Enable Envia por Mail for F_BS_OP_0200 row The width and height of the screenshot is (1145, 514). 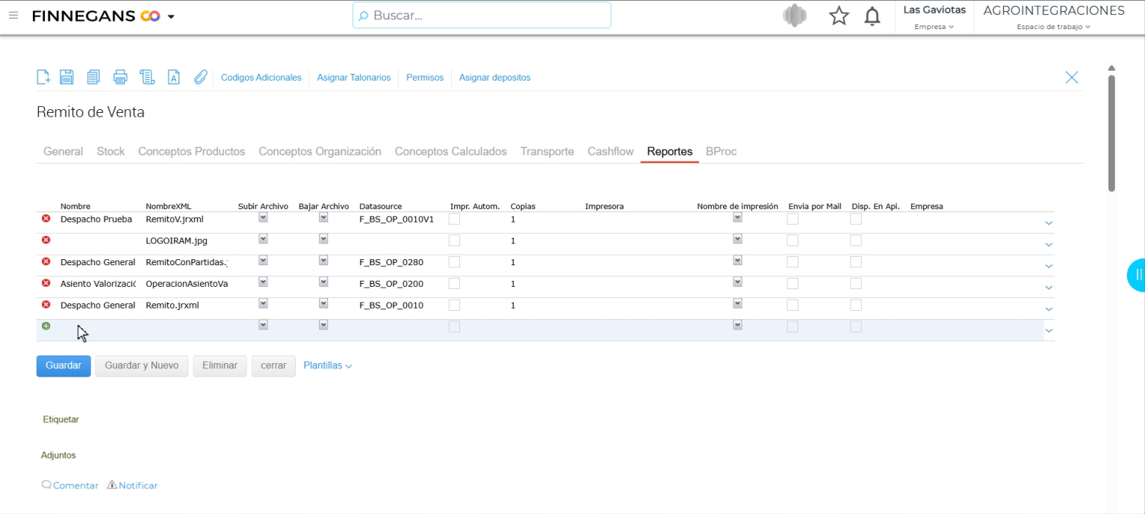tap(792, 284)
